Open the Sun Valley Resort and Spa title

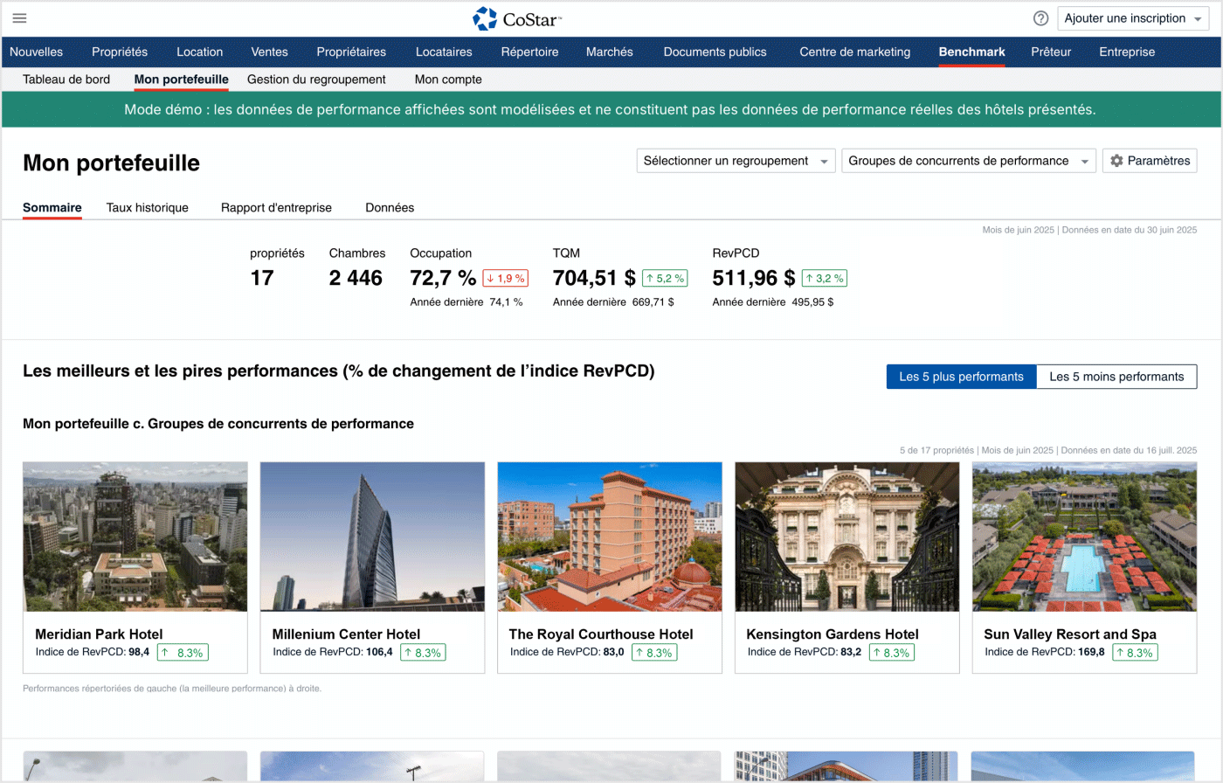[x=1069, y=634]
